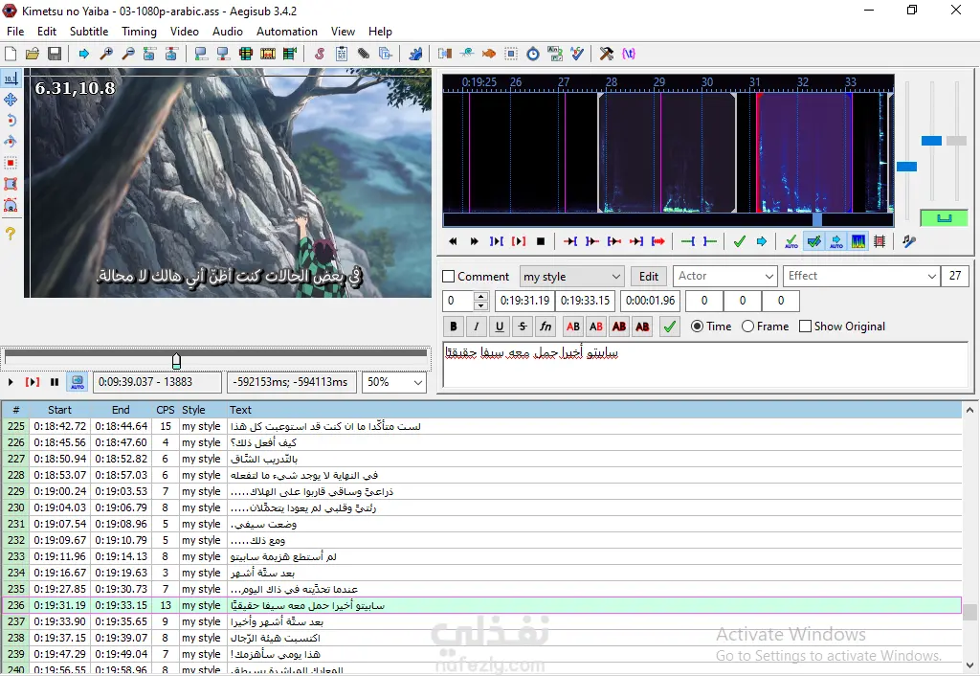Open the Attachments paperclip icon
Screen dimensions: 980x676
coord(363,54)
